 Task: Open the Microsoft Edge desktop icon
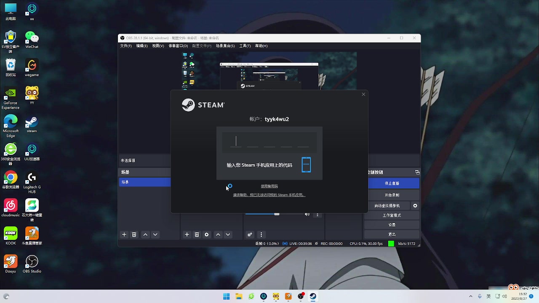[11, 126]
